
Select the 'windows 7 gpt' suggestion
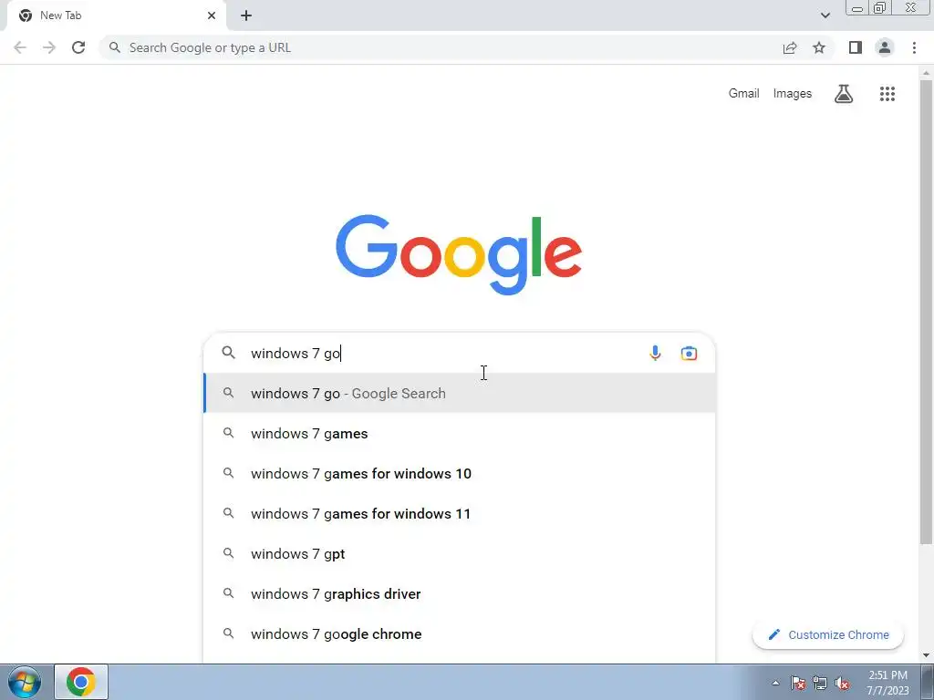(x=460, y=554)
